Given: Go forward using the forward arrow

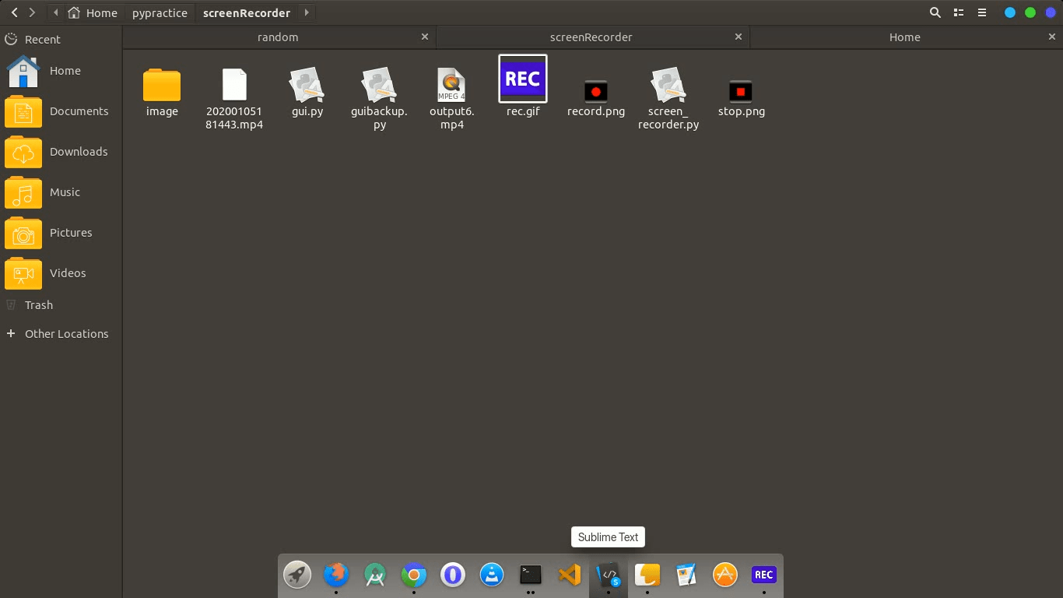Looking at the screenshot, I should click(32, 12).
